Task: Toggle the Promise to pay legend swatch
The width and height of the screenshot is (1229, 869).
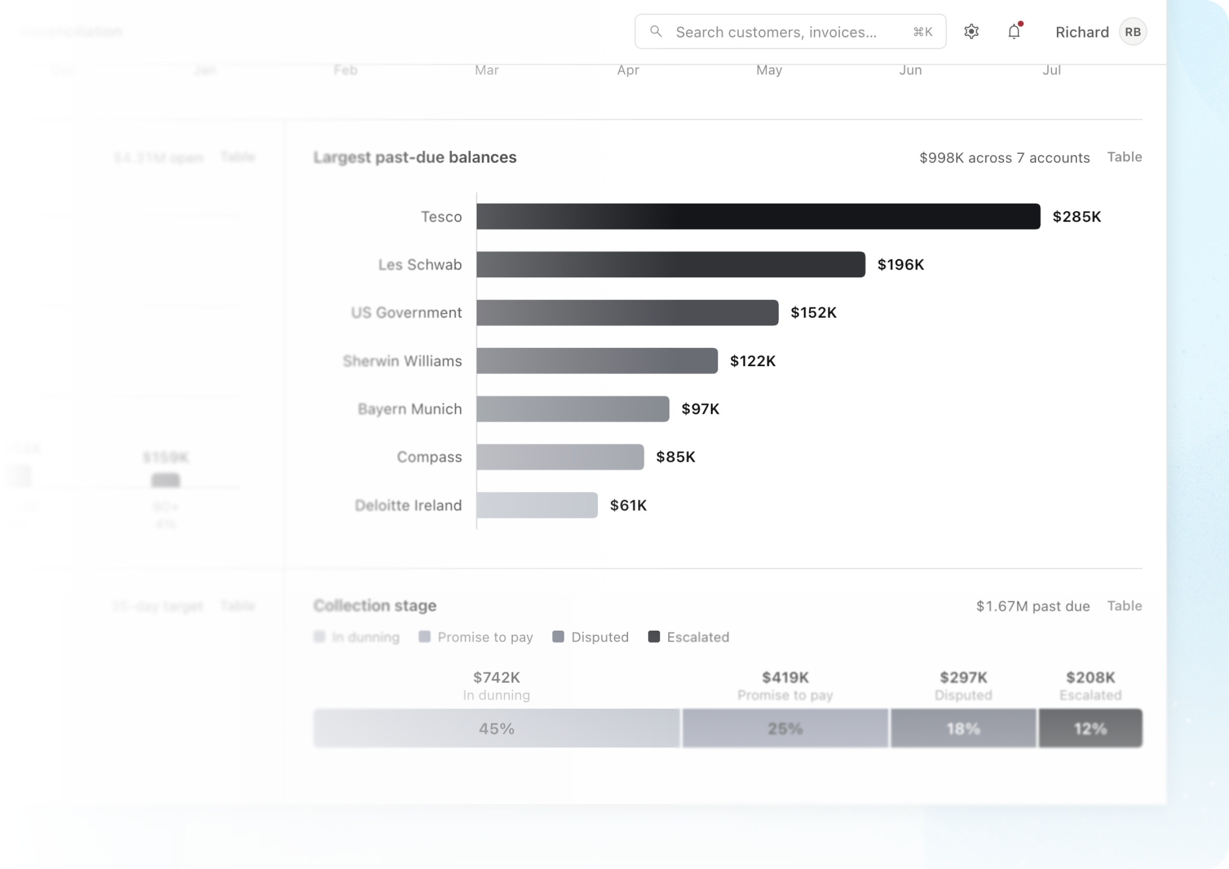Action: coord(425,637)
